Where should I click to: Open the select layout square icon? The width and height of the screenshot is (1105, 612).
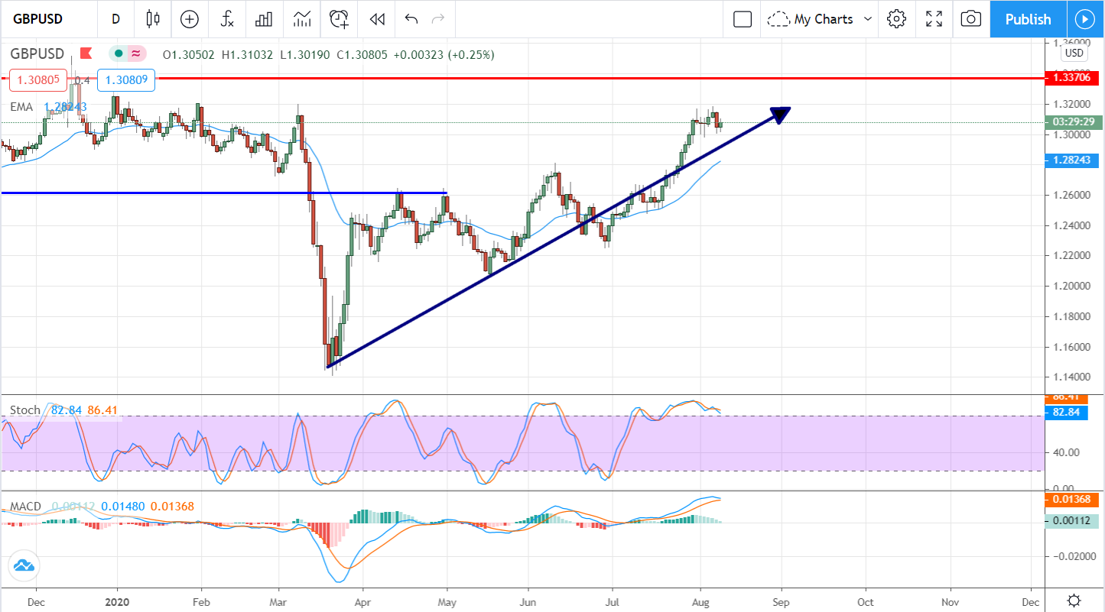[743, 19]
